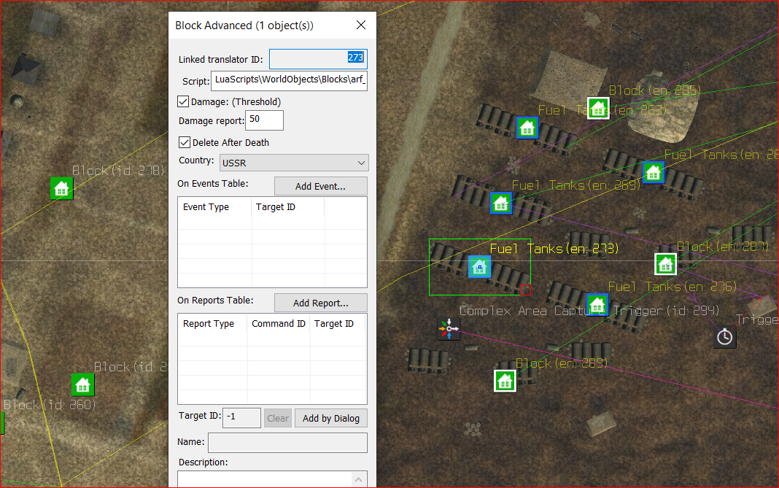This screenshot has width=779, height=488.
Task: Click the Block 289 house icon
Action: [505, 381]
